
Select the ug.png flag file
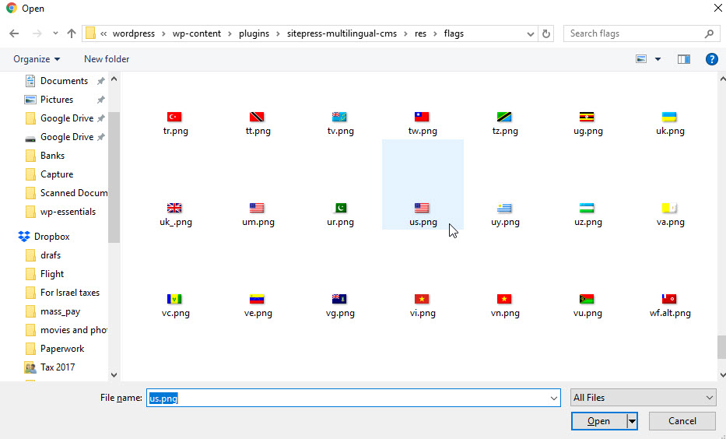click(x=587, y=124)
